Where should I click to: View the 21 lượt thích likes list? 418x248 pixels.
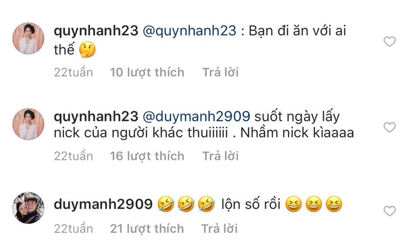coord(147,229)
